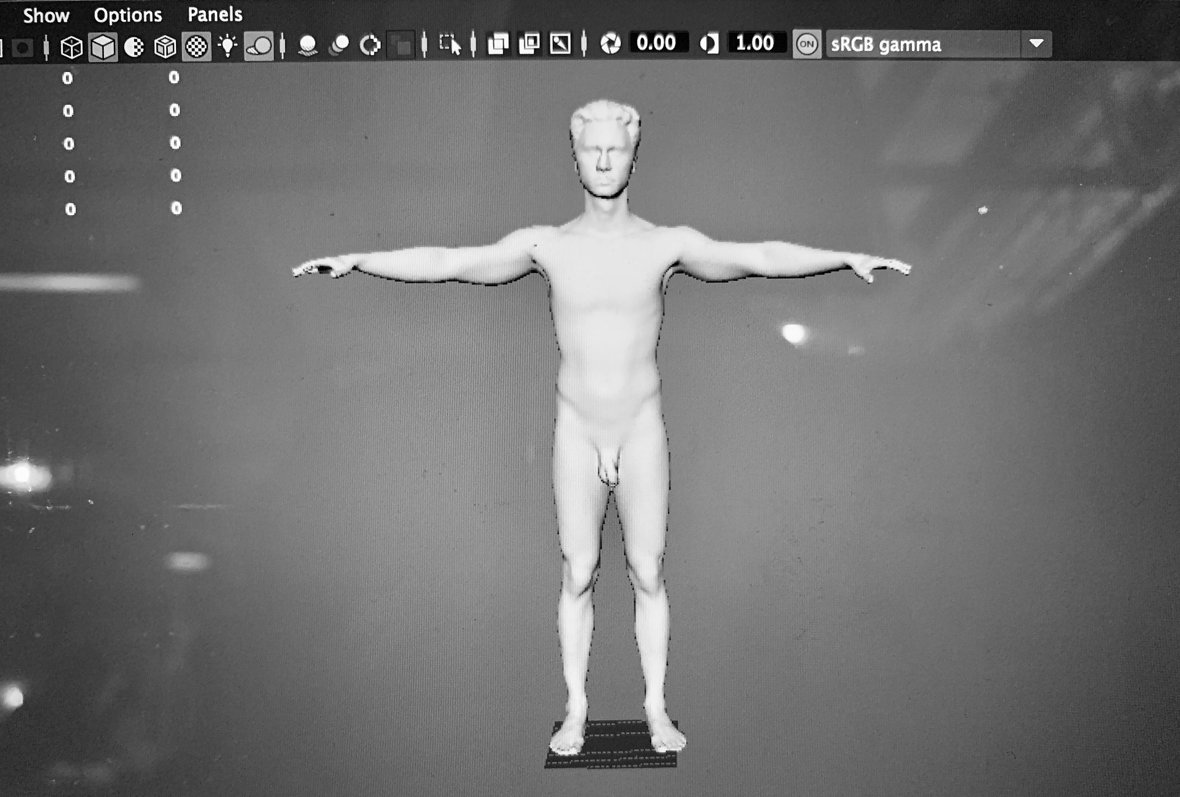The image size is (1180, 797).
Task: Toggle Isolate Select icon
Action: [450, 45]
